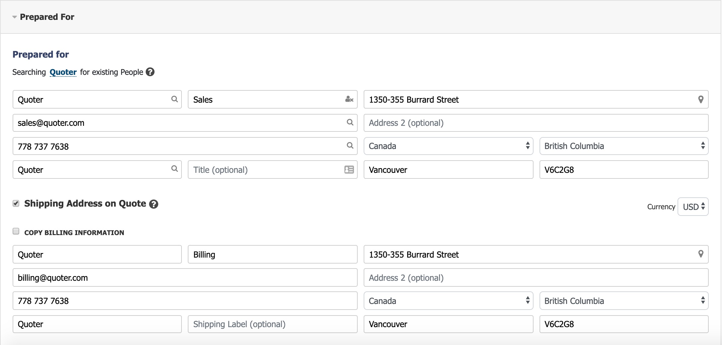Click contact card icon in Title field
Viewport: 722px width, 345px height.
click(349, 170)
